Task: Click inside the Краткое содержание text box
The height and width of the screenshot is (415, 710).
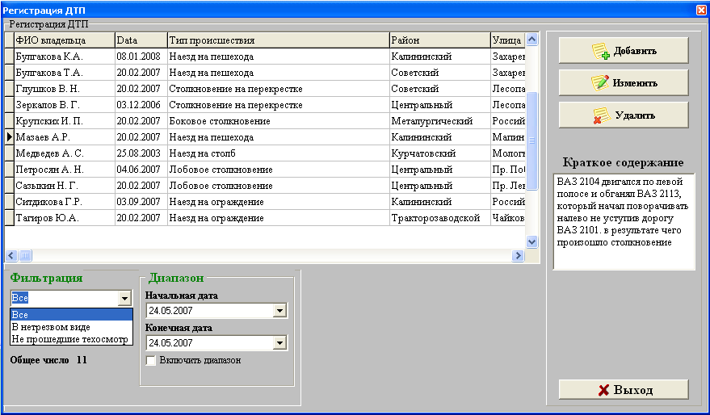Action: (x=624, y=222)
